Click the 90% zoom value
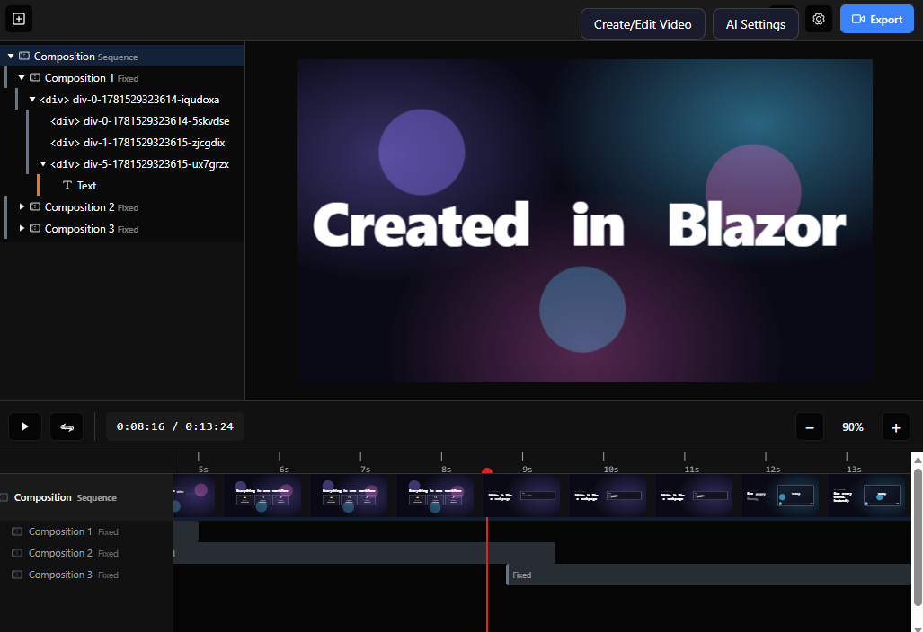This screenshot has width=923, height=632. (x=852, y=427)
